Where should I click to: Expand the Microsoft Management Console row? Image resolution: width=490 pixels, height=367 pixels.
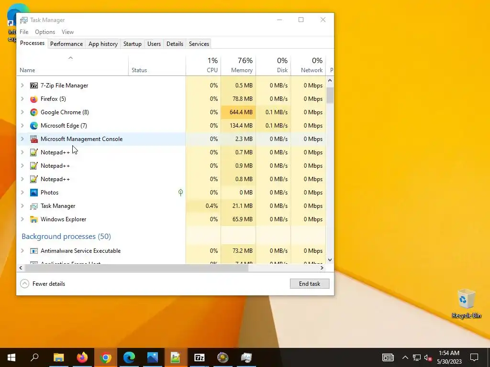click(22, 139)
